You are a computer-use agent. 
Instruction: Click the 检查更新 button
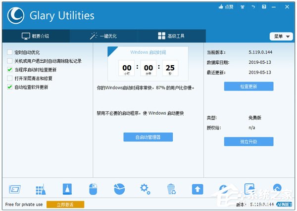[x=248, y=86]
